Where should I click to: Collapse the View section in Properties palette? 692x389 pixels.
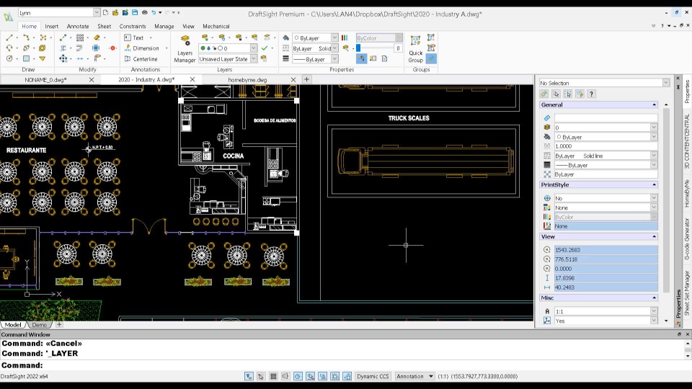point(654,237)
